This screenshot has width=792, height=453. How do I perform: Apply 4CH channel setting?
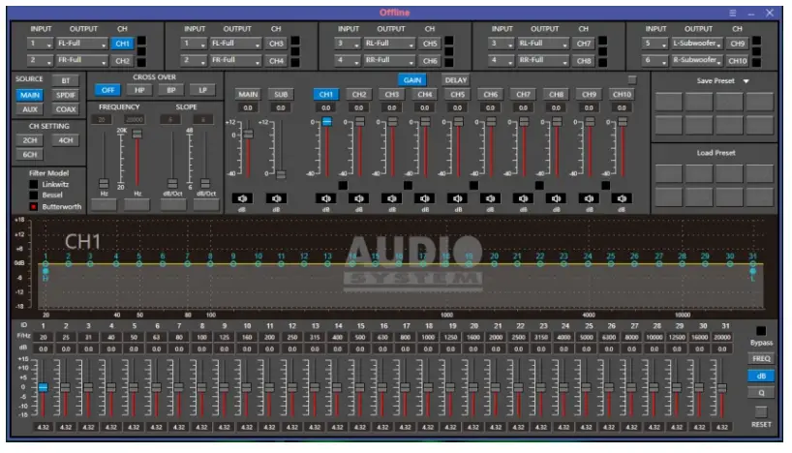pos(66,140)
